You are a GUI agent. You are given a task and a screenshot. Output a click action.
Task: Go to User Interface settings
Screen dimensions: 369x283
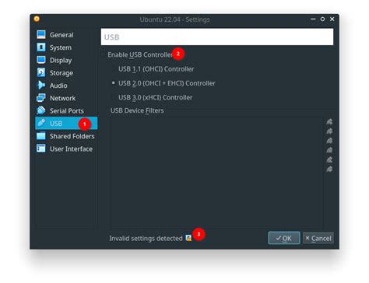pos(66,148)
